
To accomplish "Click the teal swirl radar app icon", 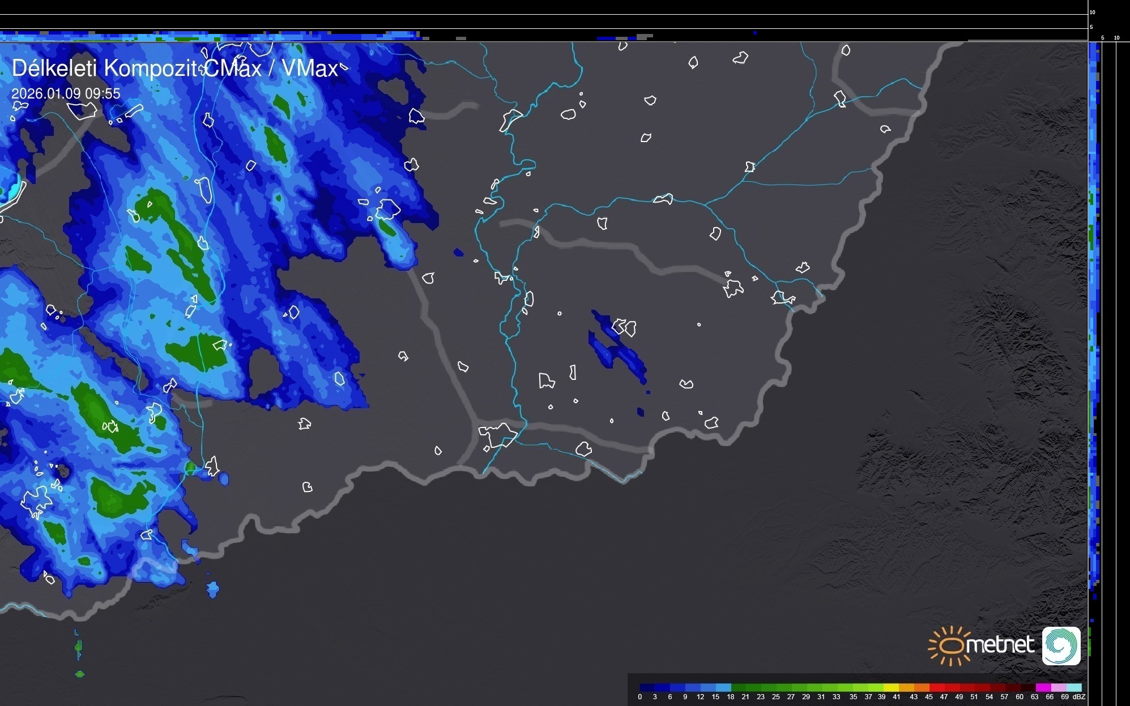I will (x=1061, y=646).
